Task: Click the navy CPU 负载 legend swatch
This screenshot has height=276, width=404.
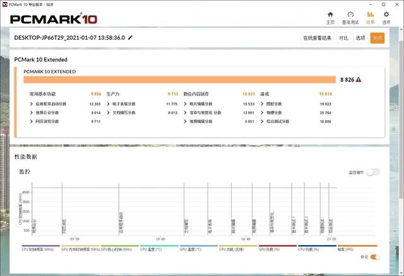Action: tap(317, 246)
